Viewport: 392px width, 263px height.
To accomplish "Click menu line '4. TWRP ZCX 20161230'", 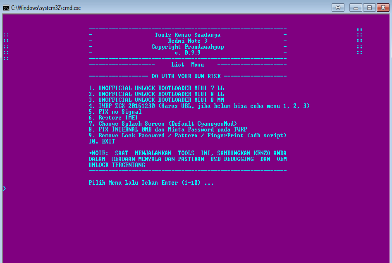I will pyautogui.click(x=199, y=106).
